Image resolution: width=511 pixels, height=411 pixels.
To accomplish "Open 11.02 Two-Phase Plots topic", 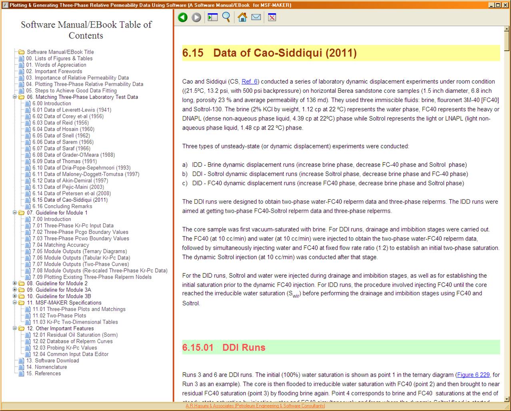I will pyautogui.click(x=60, y=315).
